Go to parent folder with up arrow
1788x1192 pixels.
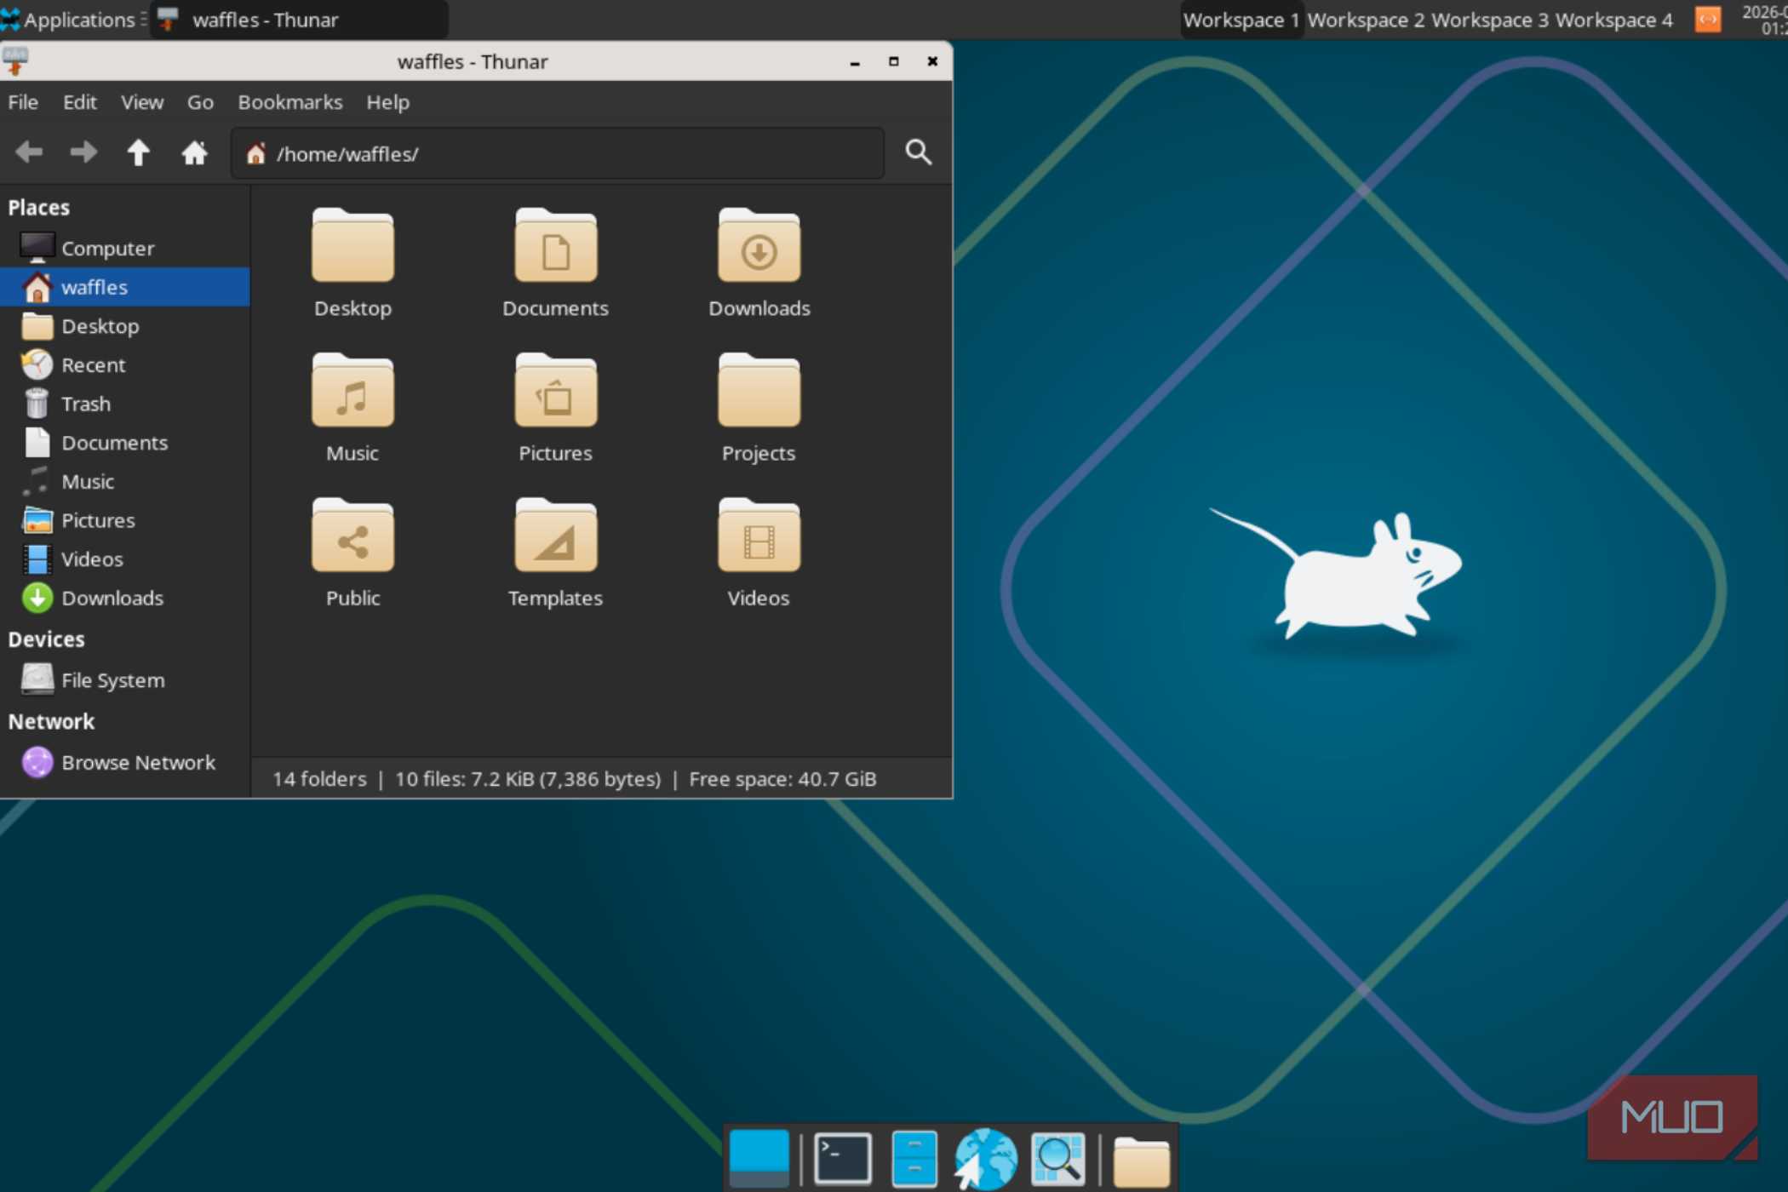pyautogui.click(x=138, y=152)
